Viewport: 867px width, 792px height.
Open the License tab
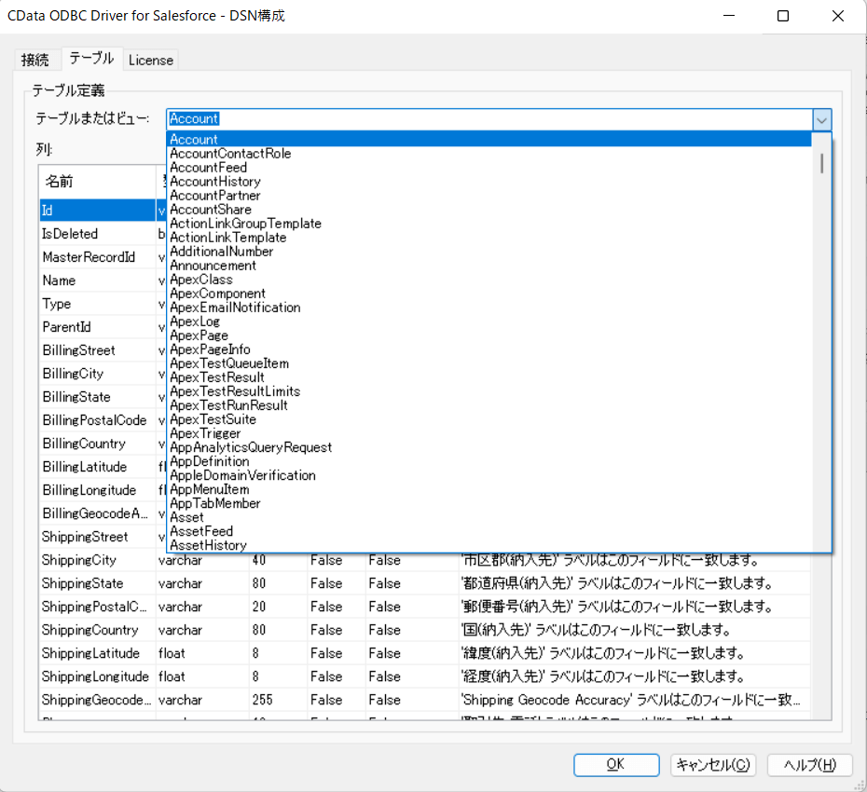coord(150,60)
